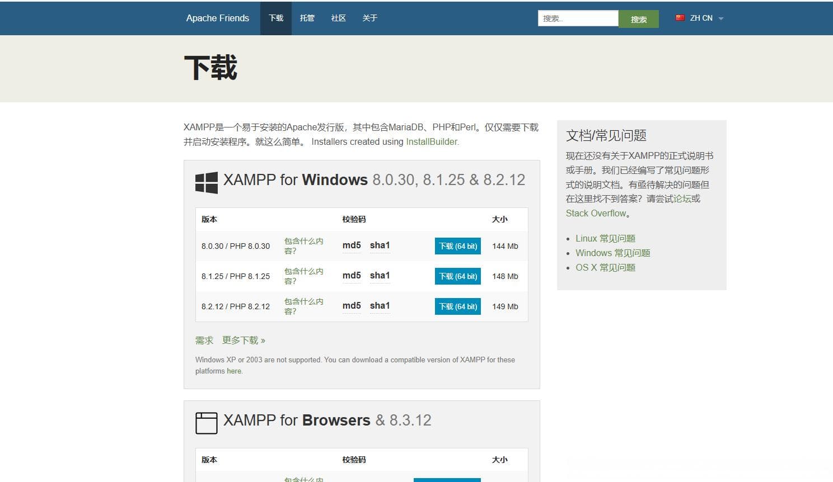The height and width of the screenshot is (482, 833).
Task: Open the 社区 nav menu item
Action: pos(339,18)
